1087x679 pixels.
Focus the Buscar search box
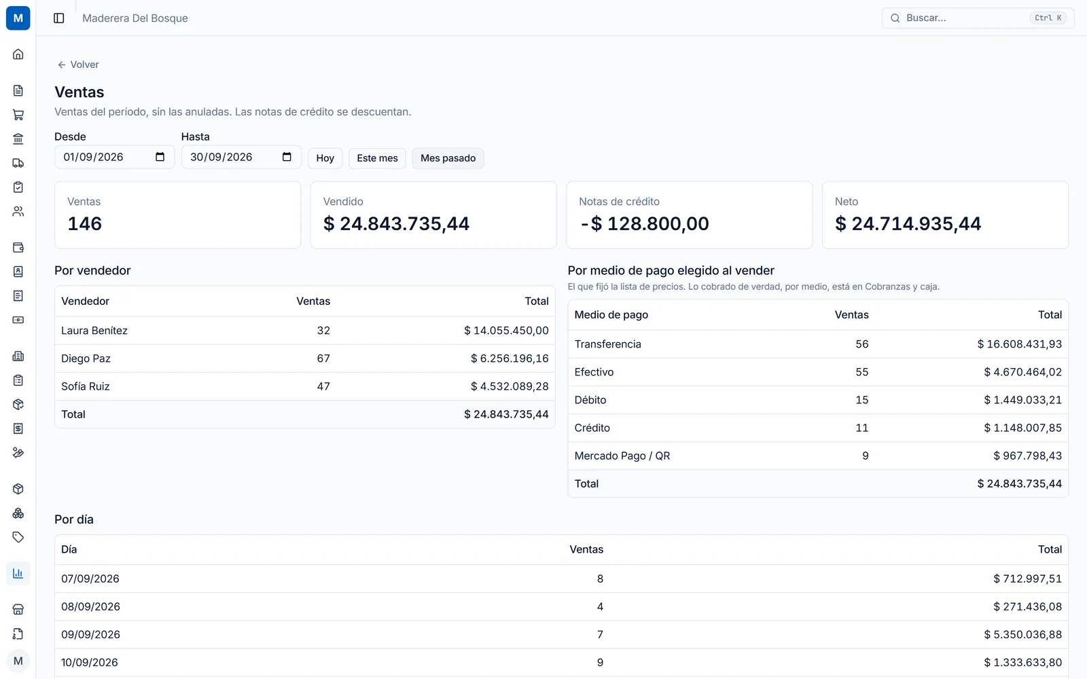click(978, 18)
